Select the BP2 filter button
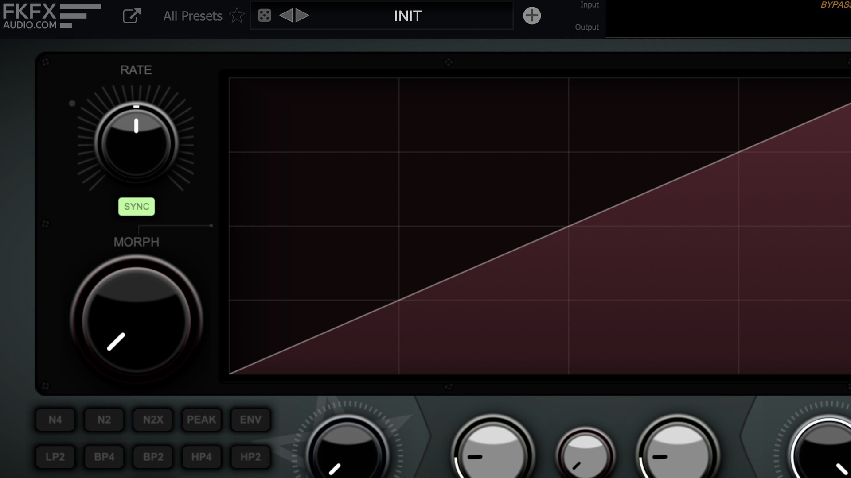 coord(153,457)
